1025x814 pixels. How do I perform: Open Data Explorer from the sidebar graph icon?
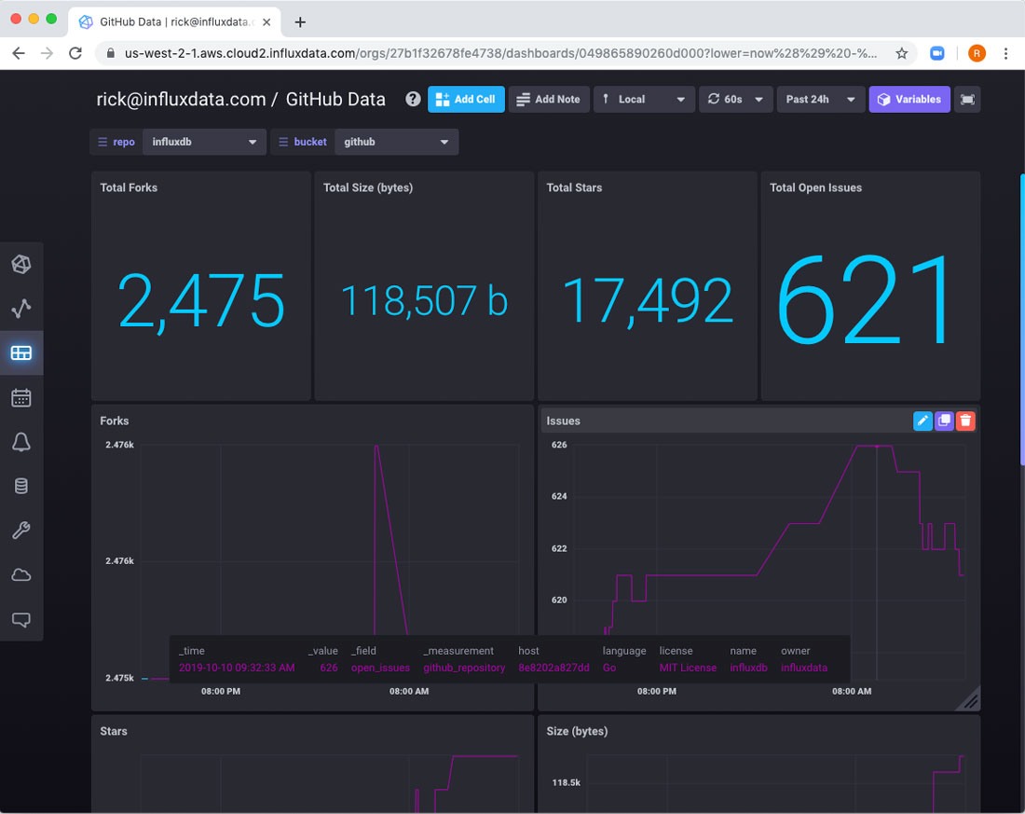click(20, 309)
